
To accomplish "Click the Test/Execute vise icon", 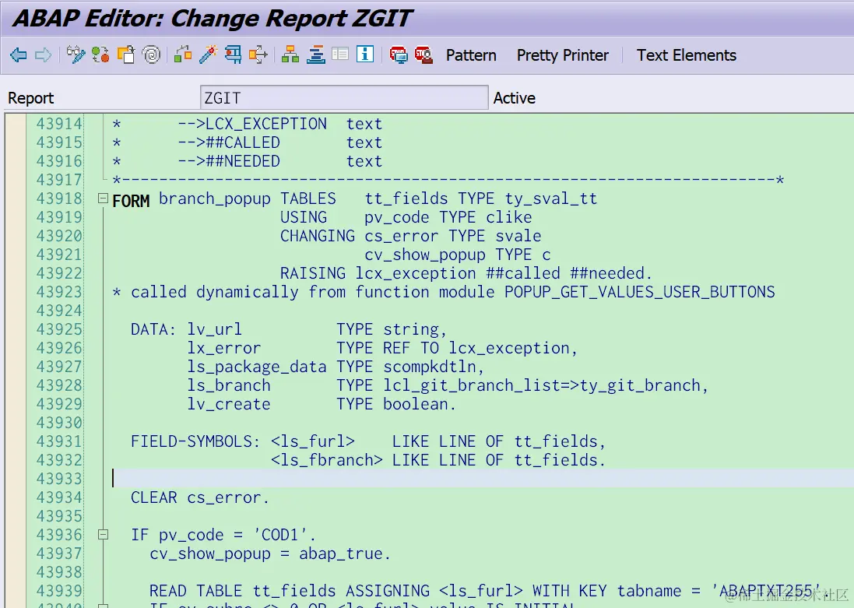I will point(233,55).
